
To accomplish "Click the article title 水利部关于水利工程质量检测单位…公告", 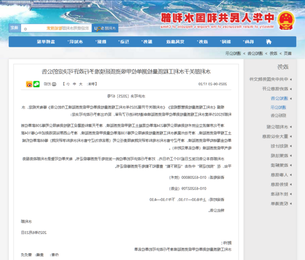I will click(126, 72).
